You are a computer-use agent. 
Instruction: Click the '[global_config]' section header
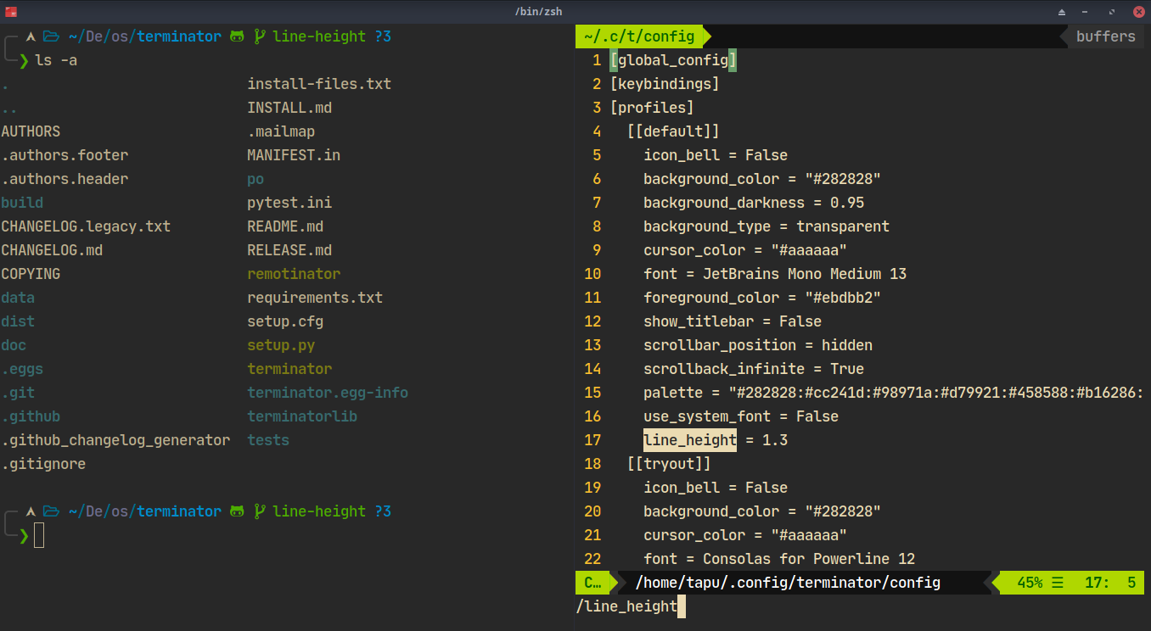point(673,60)
